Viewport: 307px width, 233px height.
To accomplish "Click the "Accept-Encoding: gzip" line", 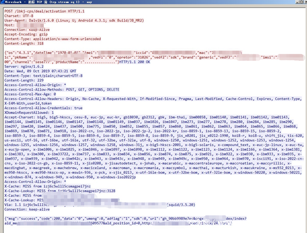I will click(26, 34).
